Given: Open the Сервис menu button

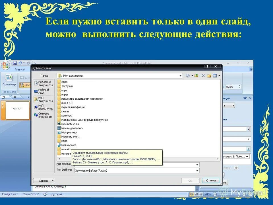Looking at the screenshot, I should pos(44,181).
